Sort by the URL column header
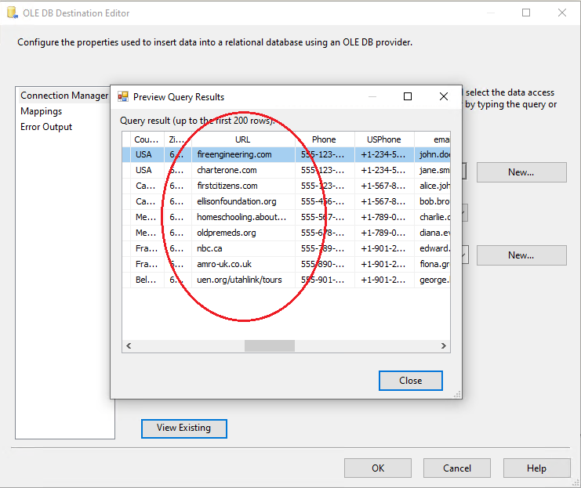The image size is (581, 488). (243, 139)
